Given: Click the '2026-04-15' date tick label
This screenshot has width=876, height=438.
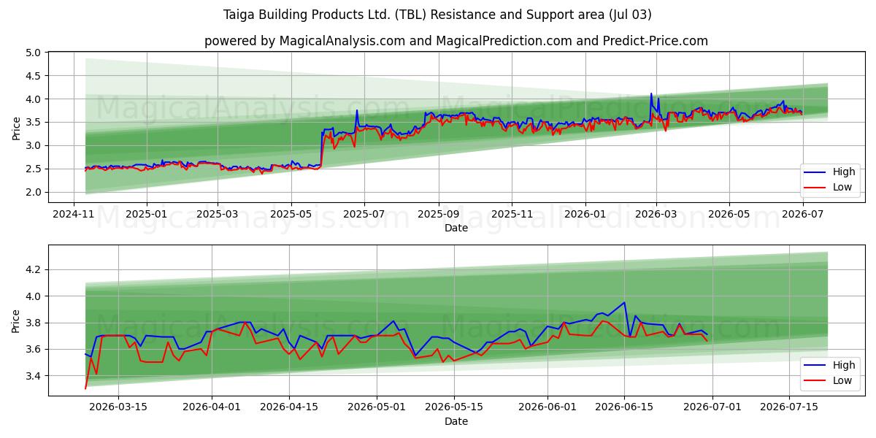Looking at the screenshot, I should pos(289,407).
